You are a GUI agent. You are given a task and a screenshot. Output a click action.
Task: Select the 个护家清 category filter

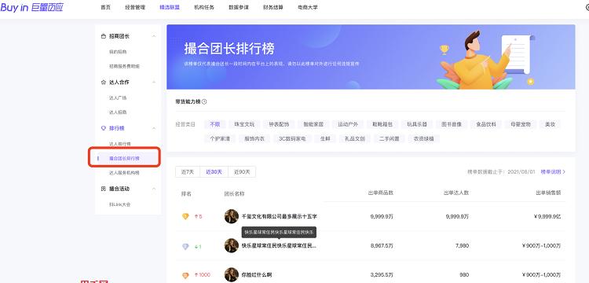pos(220,138)
